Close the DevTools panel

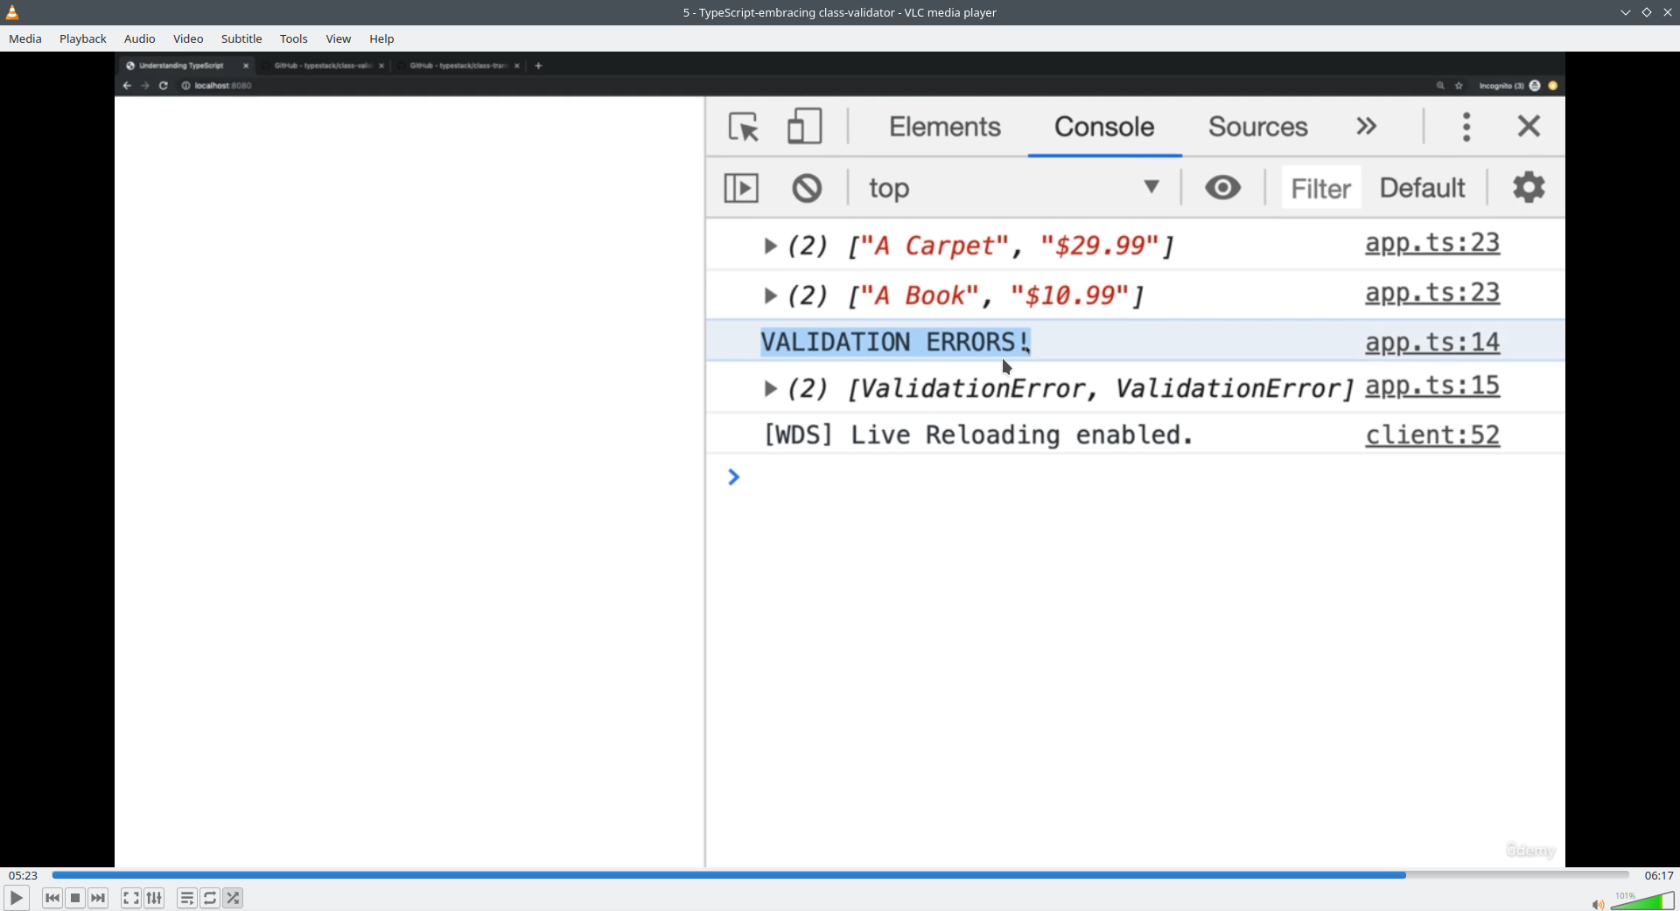[x=1529, y=127]
